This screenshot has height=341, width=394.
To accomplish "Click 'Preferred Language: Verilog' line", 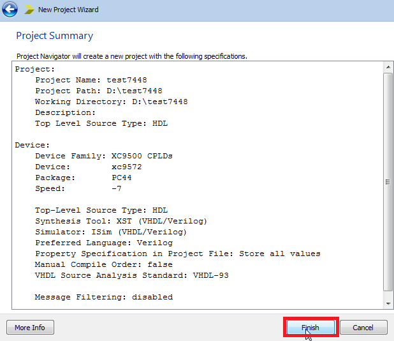I will coord(104,243).
